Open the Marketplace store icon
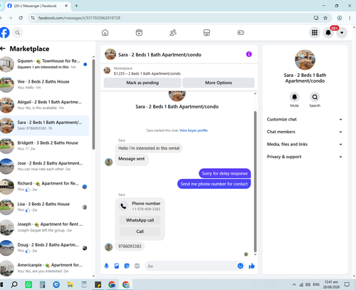The height and width of the screenshot is (290, 356). coord(206,33)
